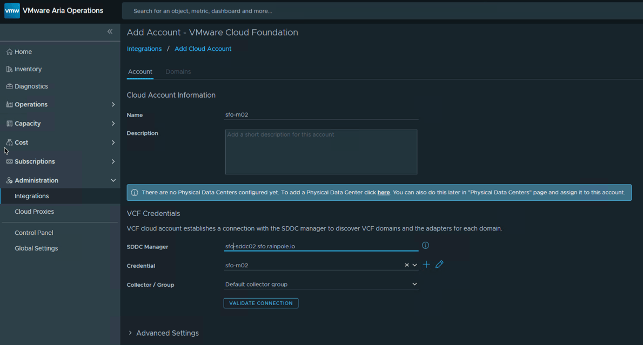Click the vmw logo icon
This screenshot has height=345, width=643.
[12, 11]
